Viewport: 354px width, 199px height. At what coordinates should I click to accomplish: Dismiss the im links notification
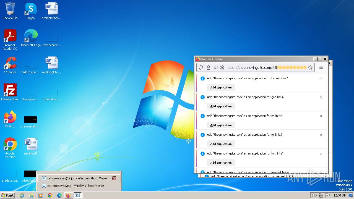click(321, 116)
